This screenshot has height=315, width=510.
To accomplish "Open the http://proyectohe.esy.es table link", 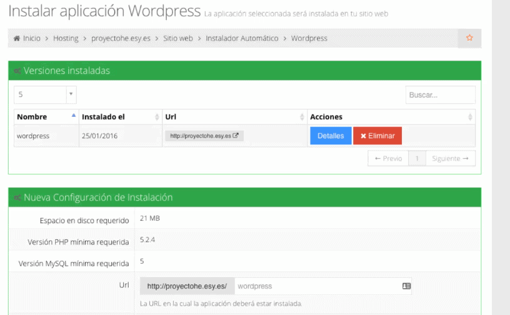I will click(x=204, y=136).
